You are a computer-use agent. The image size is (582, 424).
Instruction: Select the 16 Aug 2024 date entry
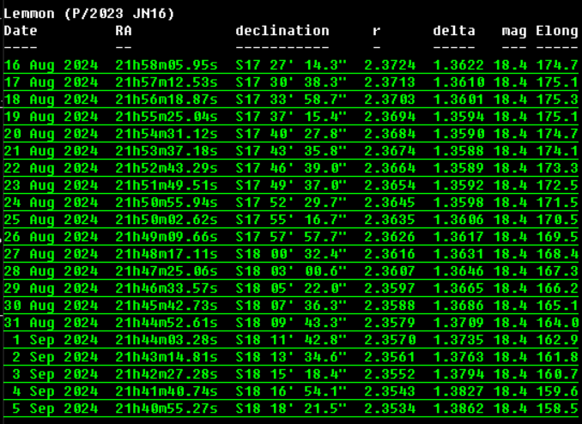(x=51, y=65)
